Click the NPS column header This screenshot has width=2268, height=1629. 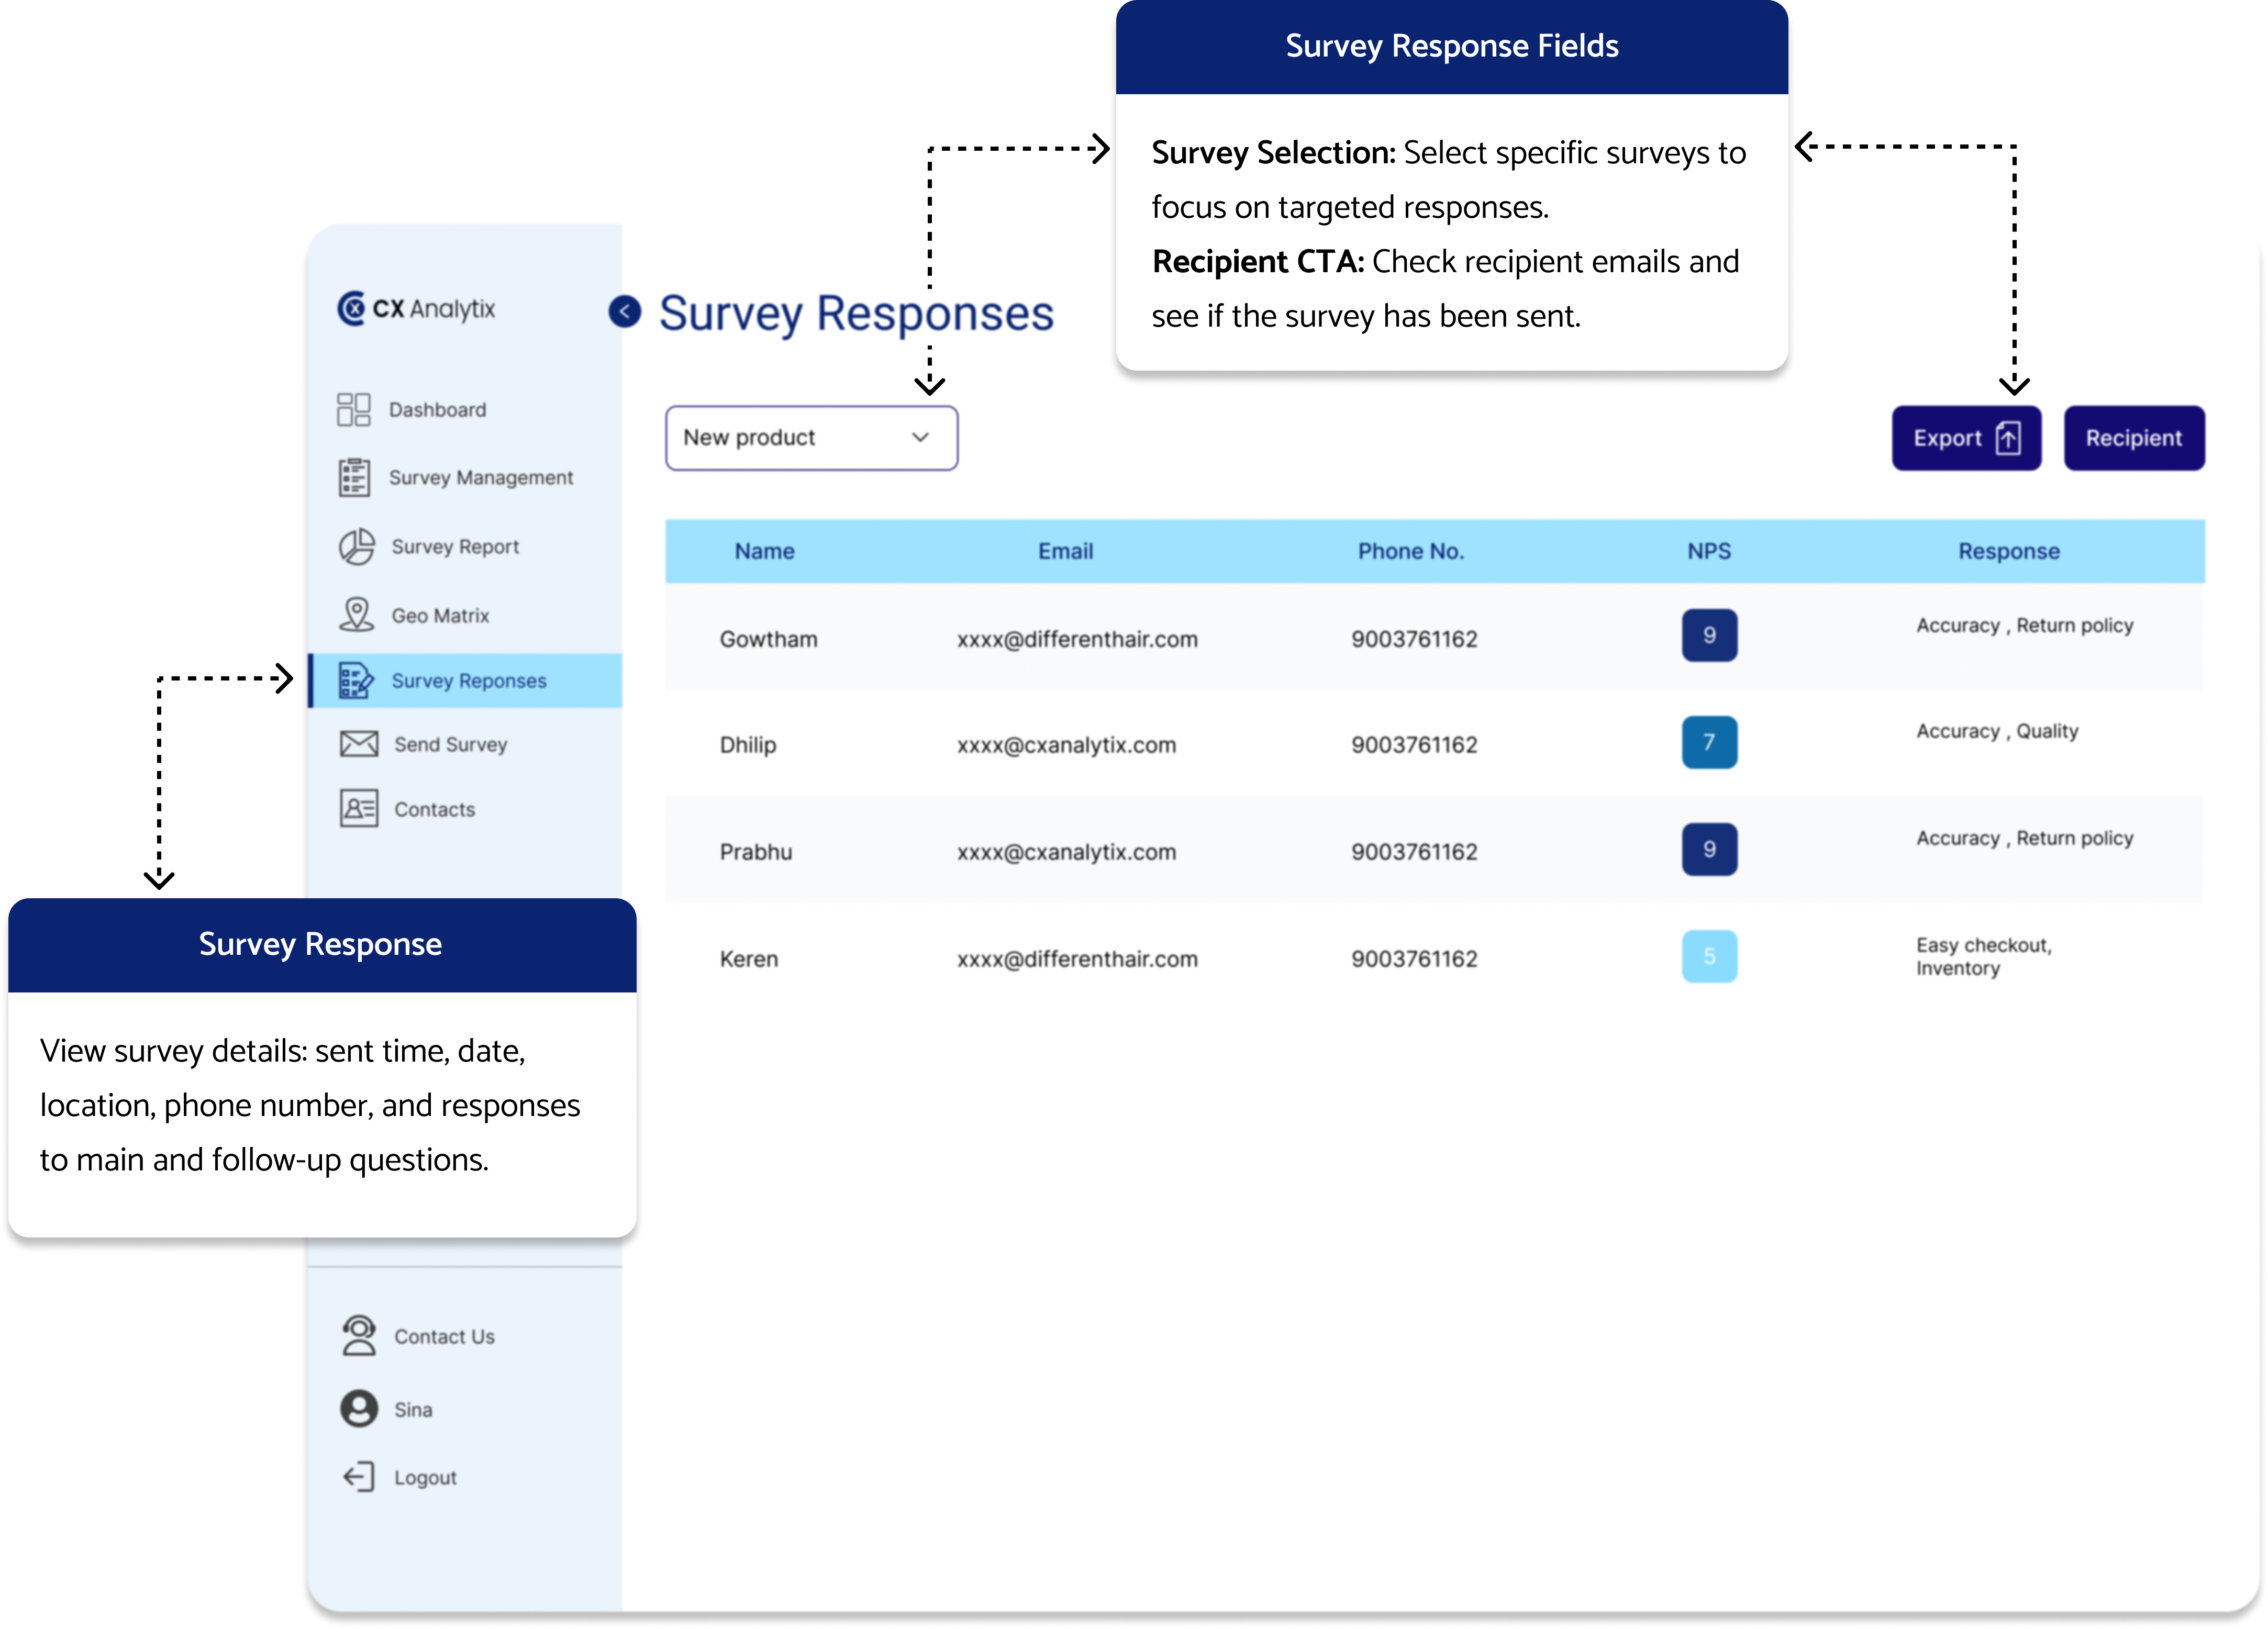(1709, 551)
